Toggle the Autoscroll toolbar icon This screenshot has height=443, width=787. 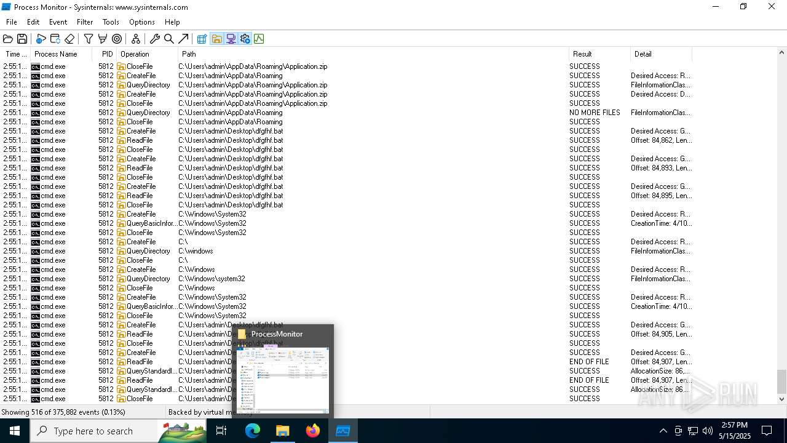click(55, 39)
